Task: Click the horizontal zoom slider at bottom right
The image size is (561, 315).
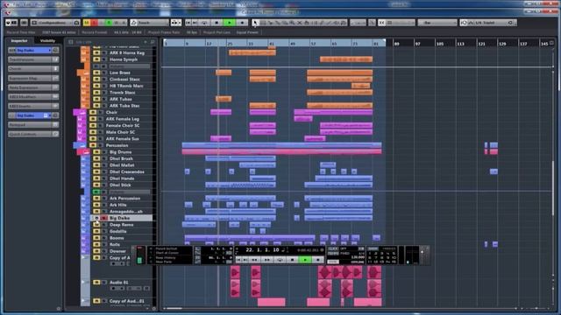Action: coord(536,308)
